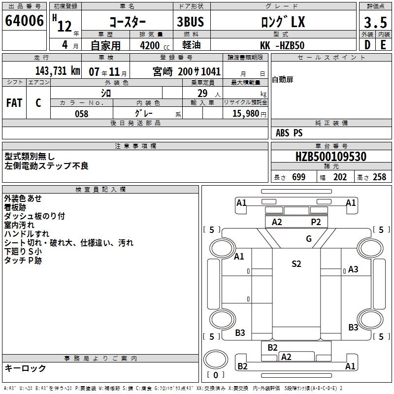The width and height of the screenshot is (394, 394).
Task: Select inspector note ハンドルすれ
Action: (27, 233)
